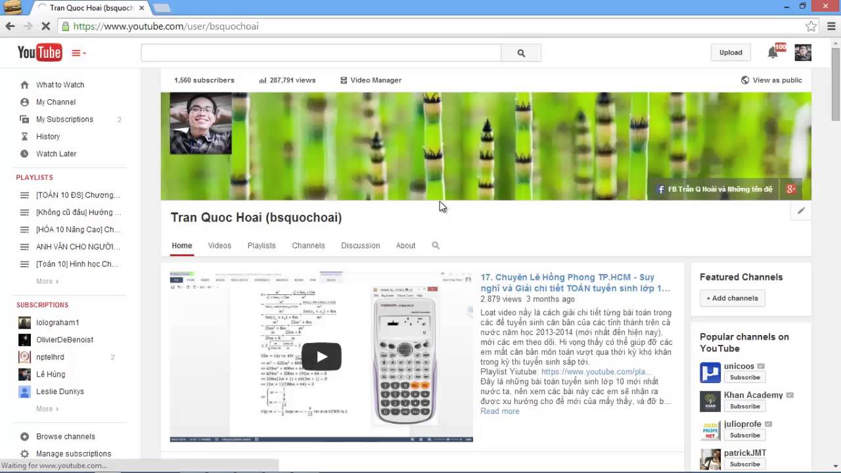Go to My Channel

coord(56,102)
